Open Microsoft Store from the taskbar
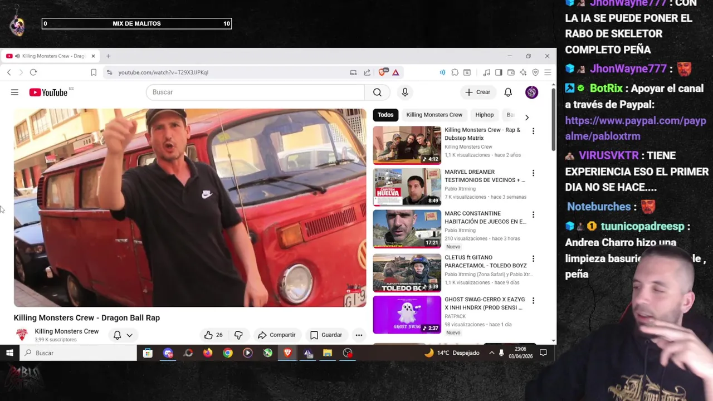 pyautogui.click(x=148, y=353)
